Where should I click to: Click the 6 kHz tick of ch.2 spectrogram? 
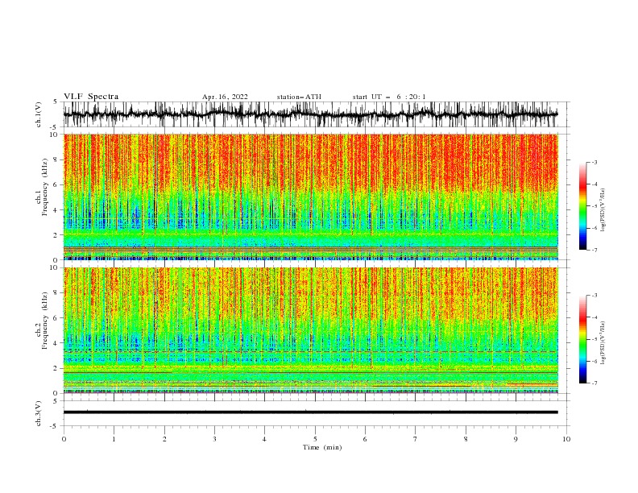(56, 318)
